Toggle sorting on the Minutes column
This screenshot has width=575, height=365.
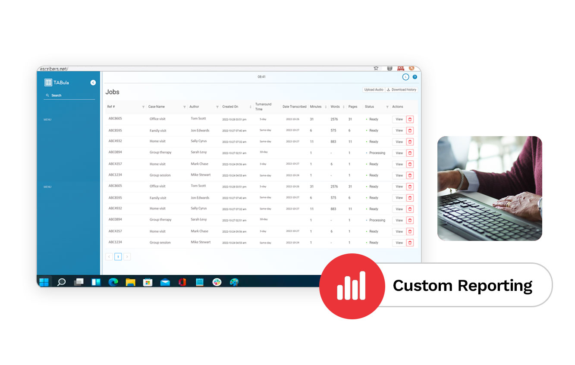pyautogui.click(x=326, y=106)
